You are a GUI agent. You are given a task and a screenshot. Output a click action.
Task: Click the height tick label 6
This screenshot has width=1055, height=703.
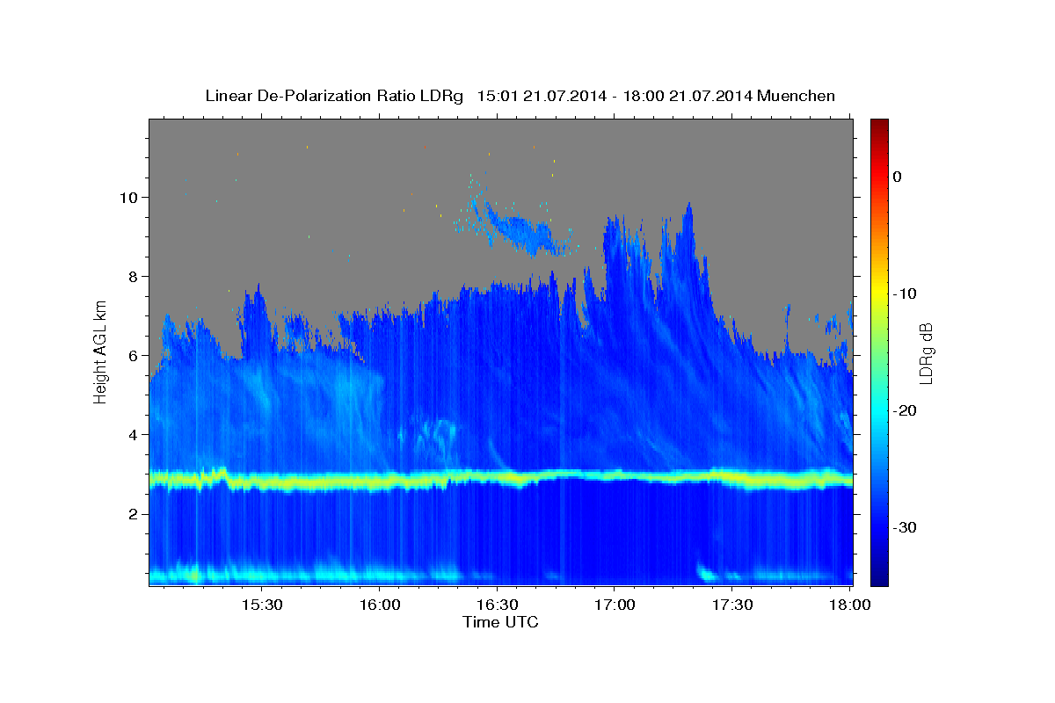[133, 355]
